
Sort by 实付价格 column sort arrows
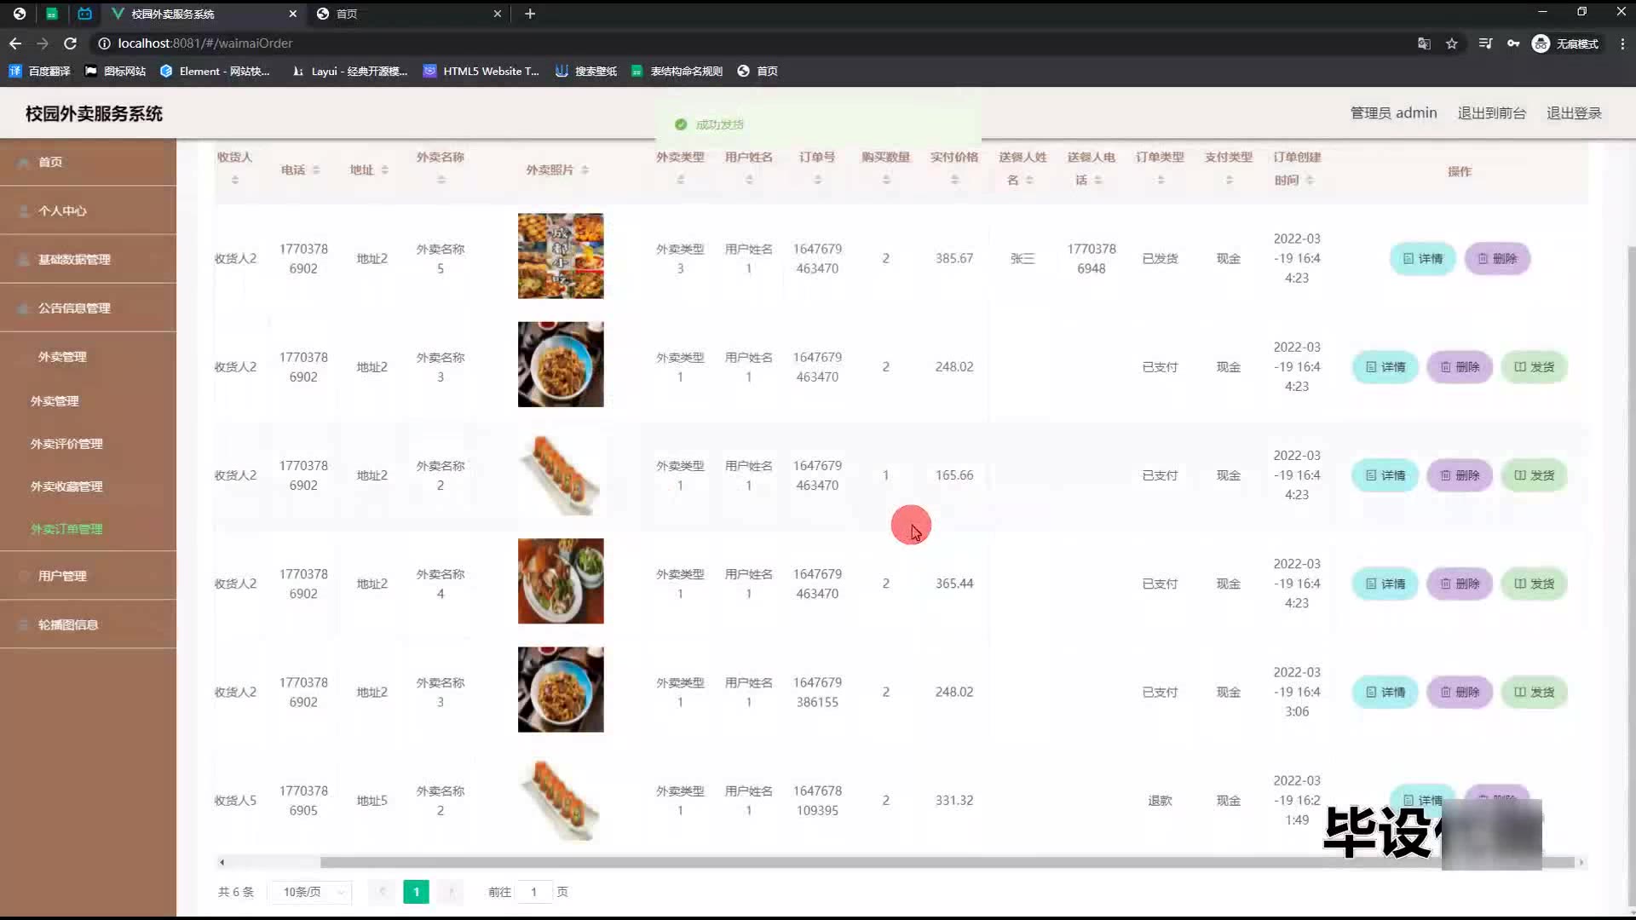[954, 180]
